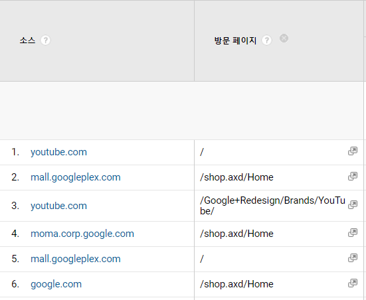Open youtube.com source link in row 1

[59, 152]
